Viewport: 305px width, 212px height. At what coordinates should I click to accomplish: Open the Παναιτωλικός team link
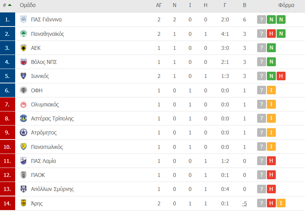click(x=47, y=147)
